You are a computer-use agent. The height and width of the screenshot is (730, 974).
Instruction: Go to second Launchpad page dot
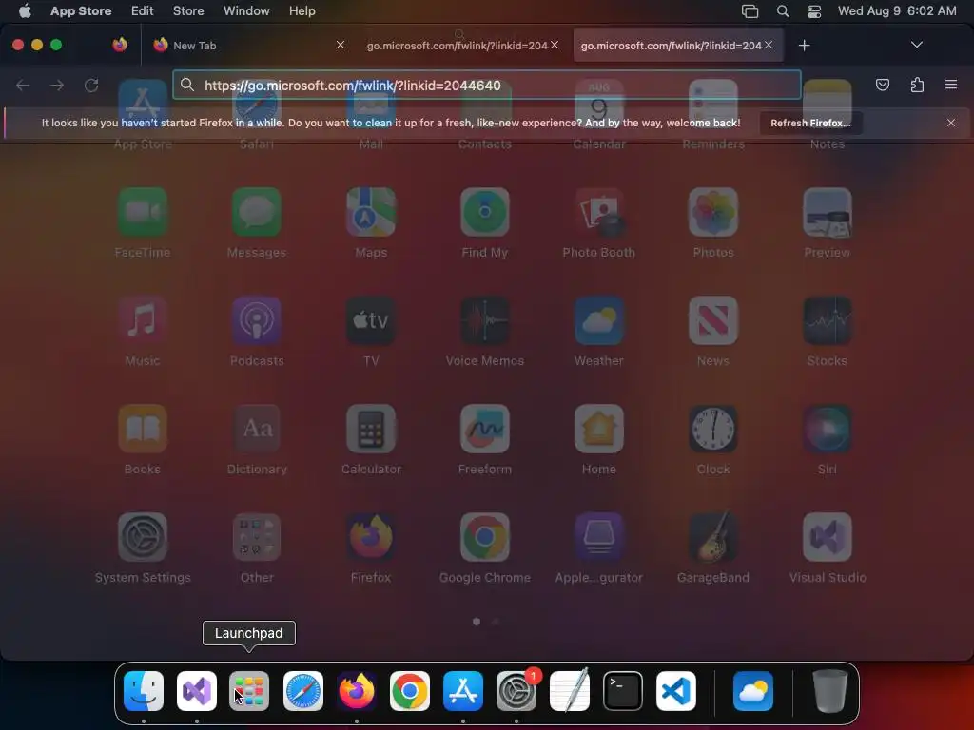pos(496,622)
